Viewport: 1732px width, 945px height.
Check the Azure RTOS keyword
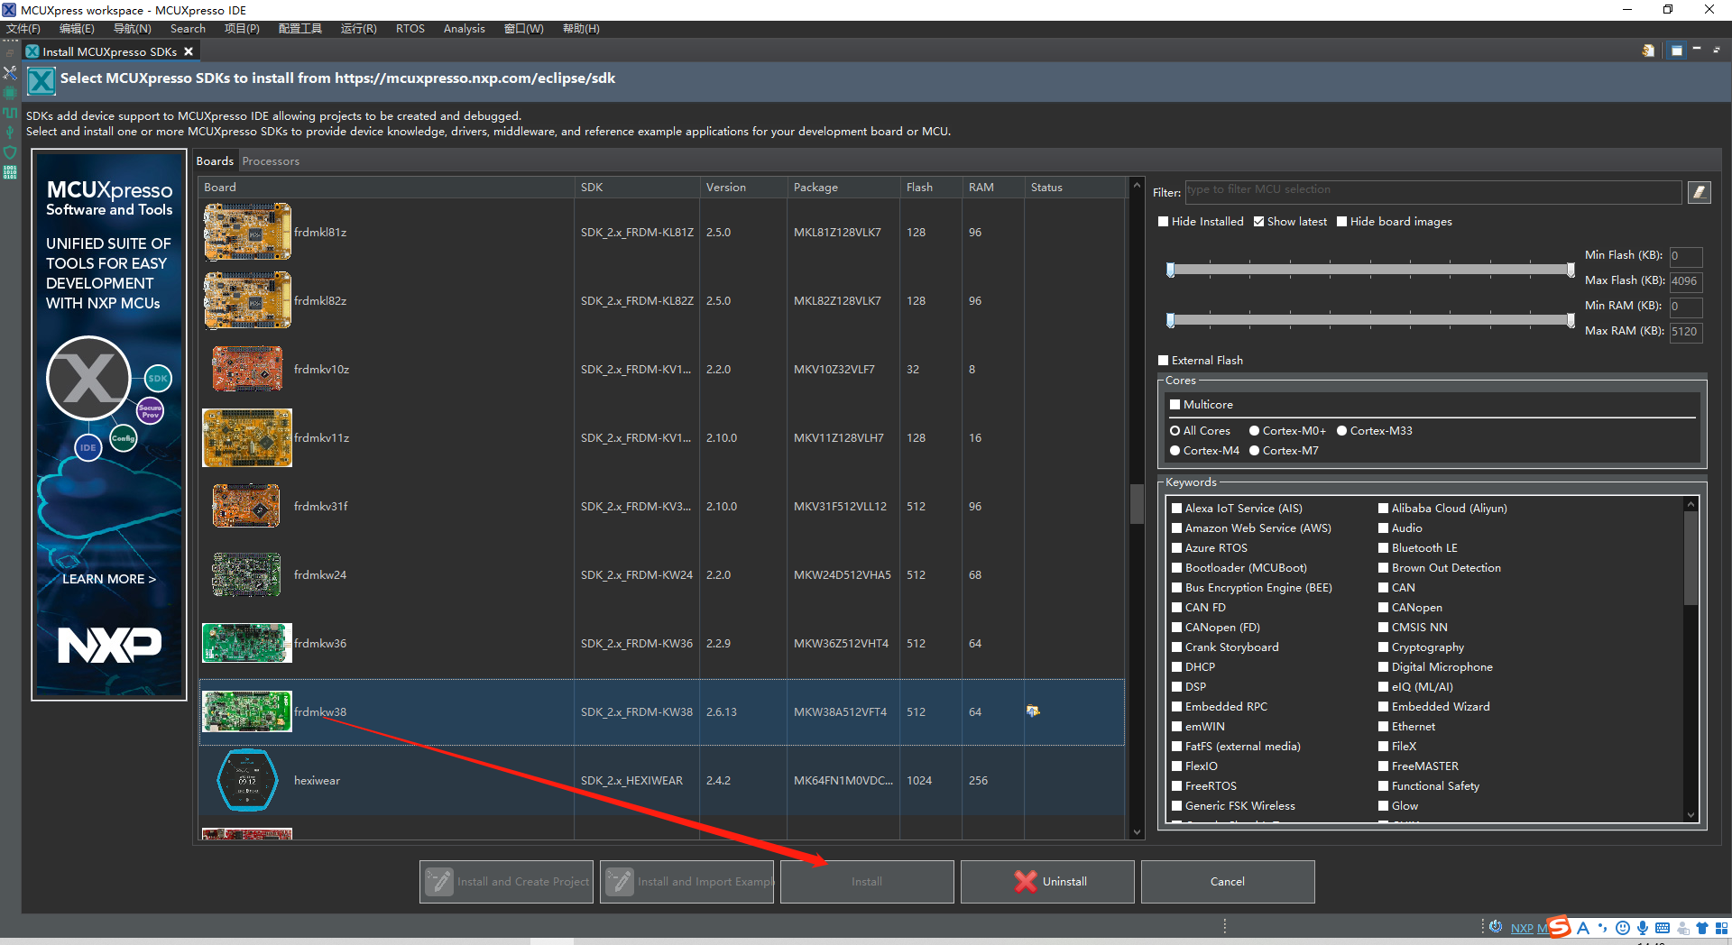1177,548
